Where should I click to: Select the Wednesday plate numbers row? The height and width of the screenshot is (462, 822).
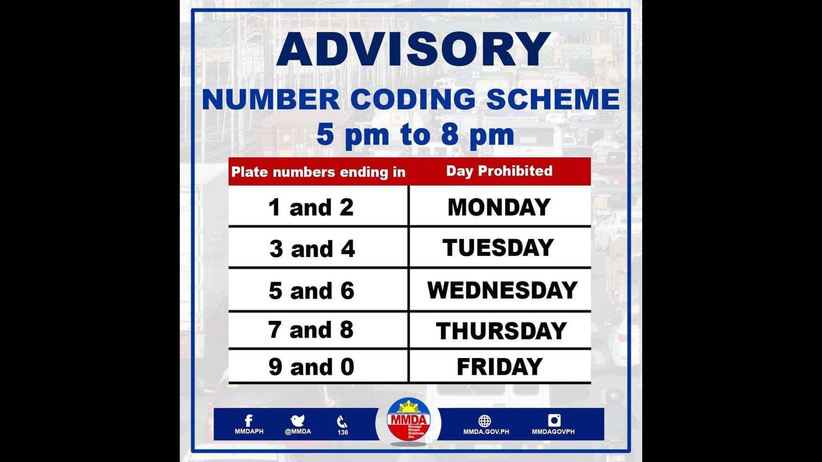coord(411,289)
